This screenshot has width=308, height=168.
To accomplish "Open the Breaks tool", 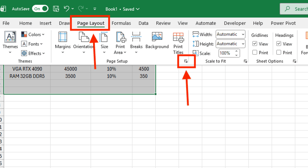I will (136, 43).
